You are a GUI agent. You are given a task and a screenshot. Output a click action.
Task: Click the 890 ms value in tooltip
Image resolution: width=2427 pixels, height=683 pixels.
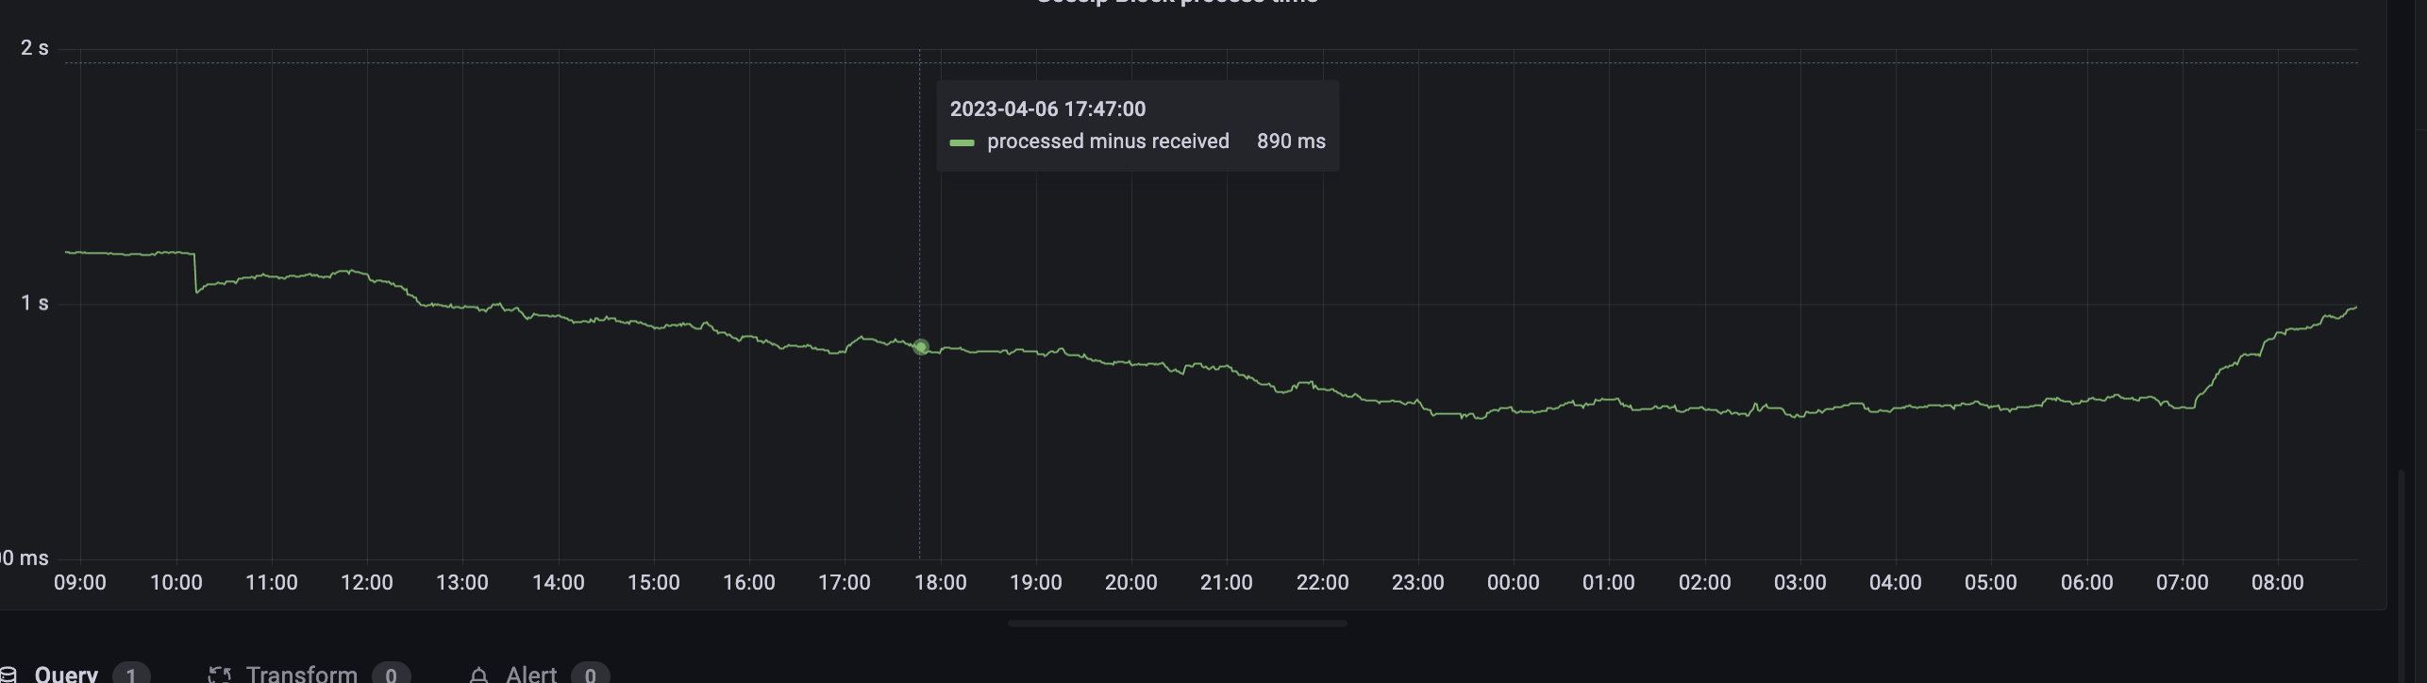[1291, 142]
